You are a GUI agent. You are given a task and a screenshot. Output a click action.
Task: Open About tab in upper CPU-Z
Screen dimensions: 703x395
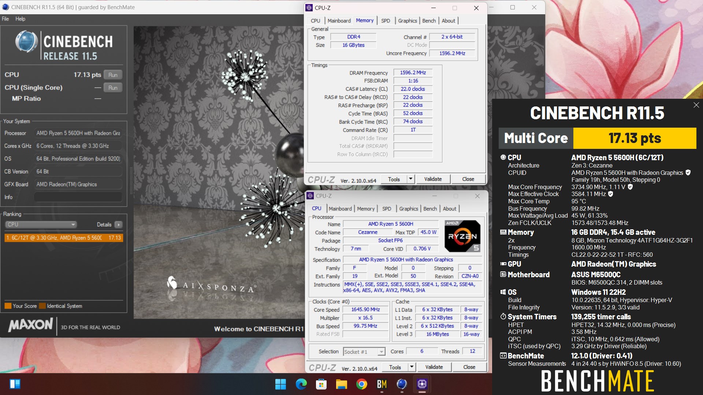tap(448, 20)
